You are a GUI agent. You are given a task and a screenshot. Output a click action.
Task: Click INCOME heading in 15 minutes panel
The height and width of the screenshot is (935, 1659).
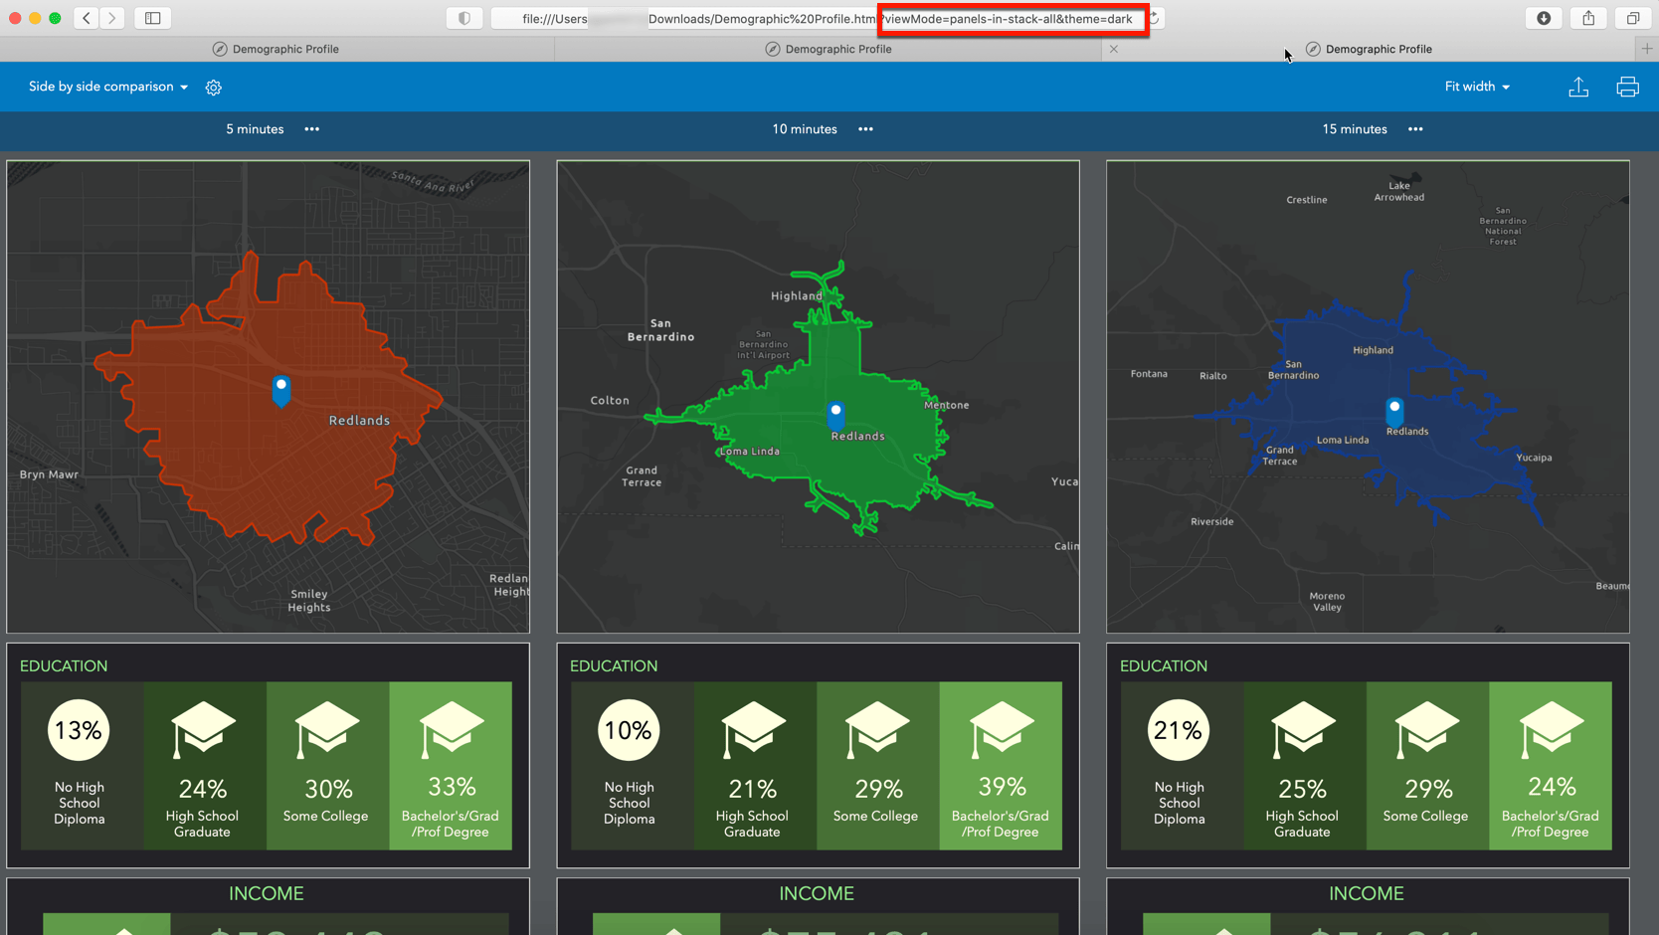[x=1367, y=894]
